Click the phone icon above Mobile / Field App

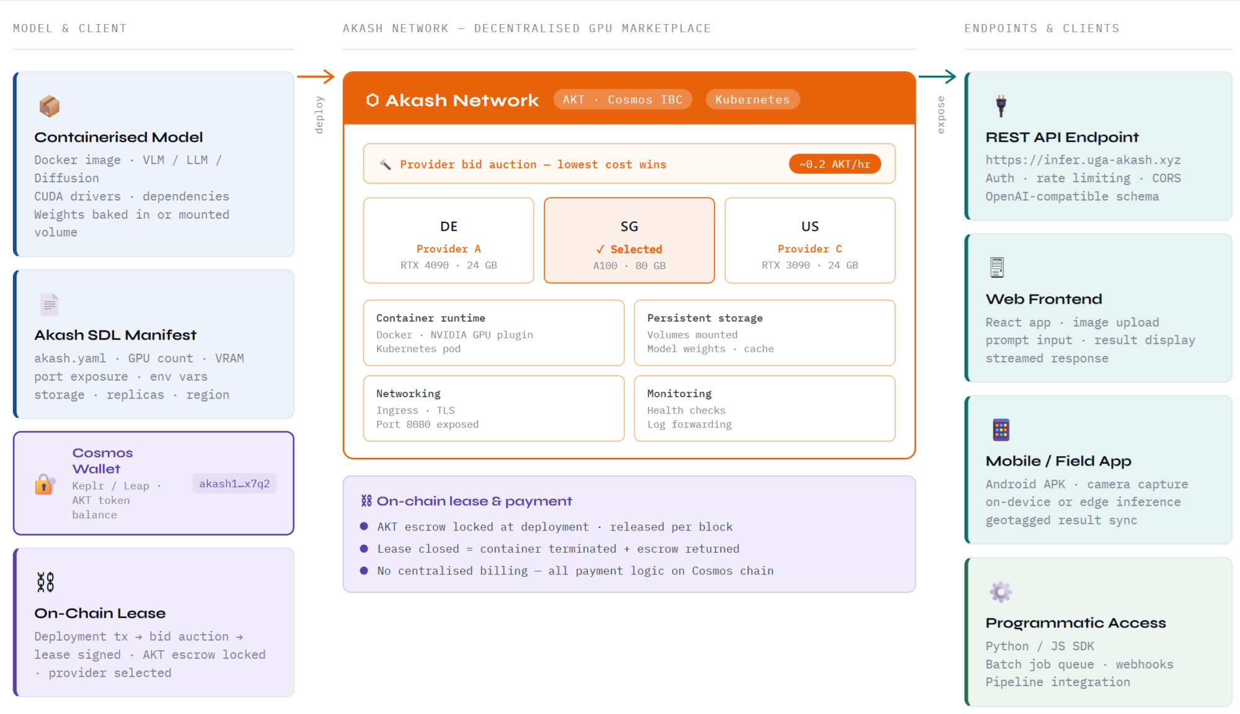coord(1001,430)
